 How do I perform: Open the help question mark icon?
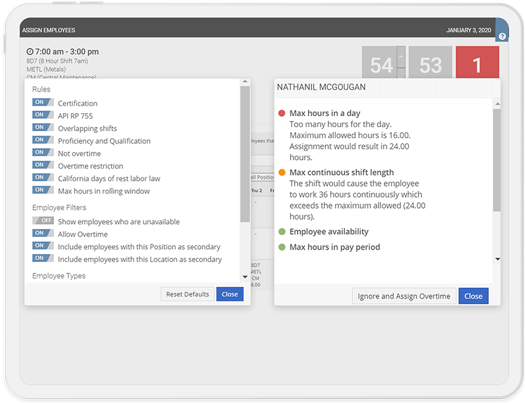pos(502,36)
